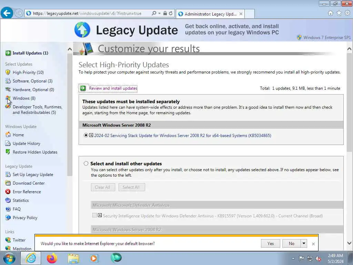This screenshot has width=353, height=265.
Task: Check the Security Intelligence Update KB915597 checkbox
Action: point(94,215)
